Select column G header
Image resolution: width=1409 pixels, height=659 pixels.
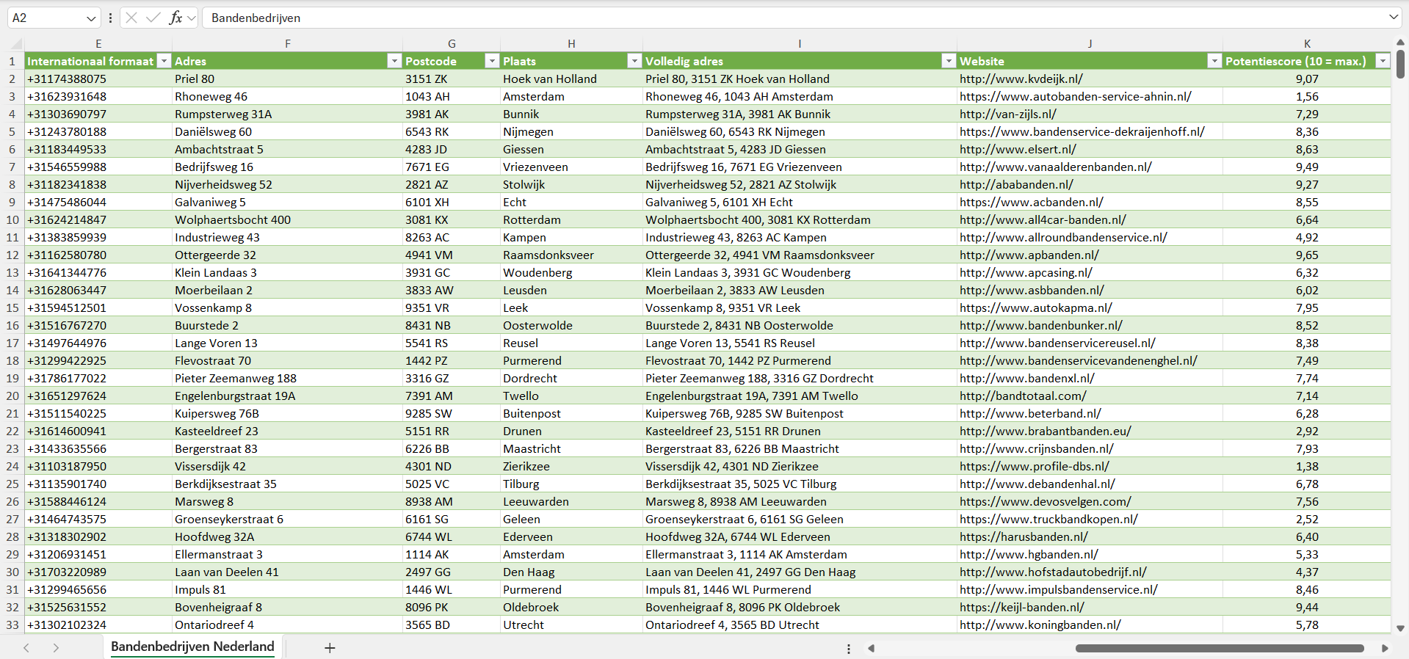tap(452, 44)
